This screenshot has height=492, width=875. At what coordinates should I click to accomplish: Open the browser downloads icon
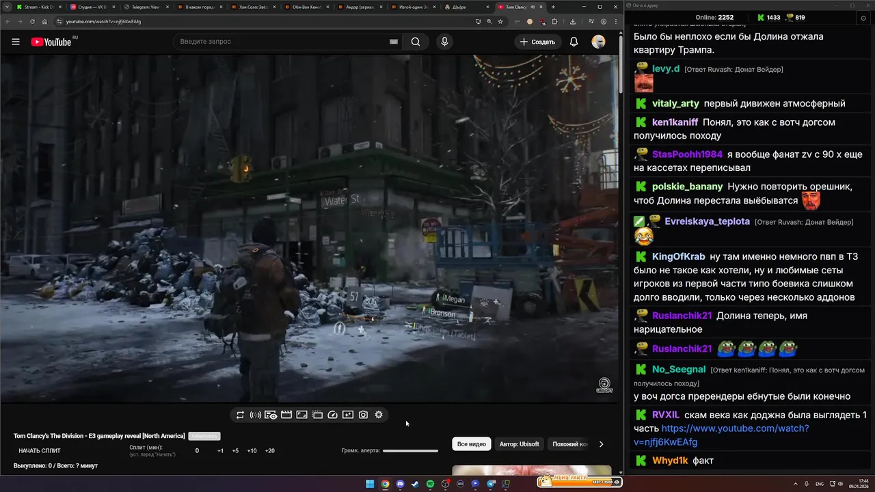[573, 21]
